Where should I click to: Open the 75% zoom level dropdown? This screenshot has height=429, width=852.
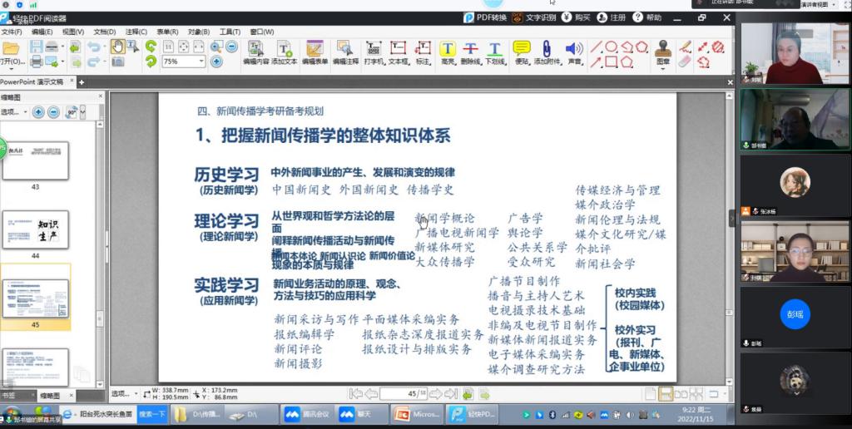click(x=201, y=62)
